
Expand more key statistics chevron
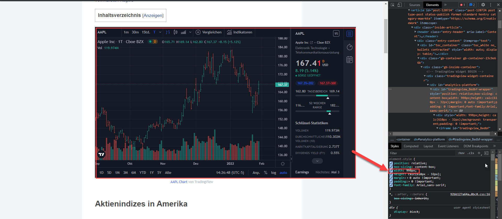317,161
